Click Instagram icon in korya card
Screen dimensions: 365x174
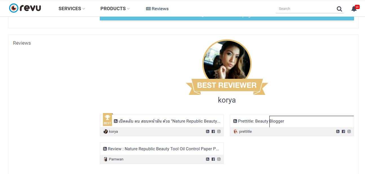pos(219,132)
